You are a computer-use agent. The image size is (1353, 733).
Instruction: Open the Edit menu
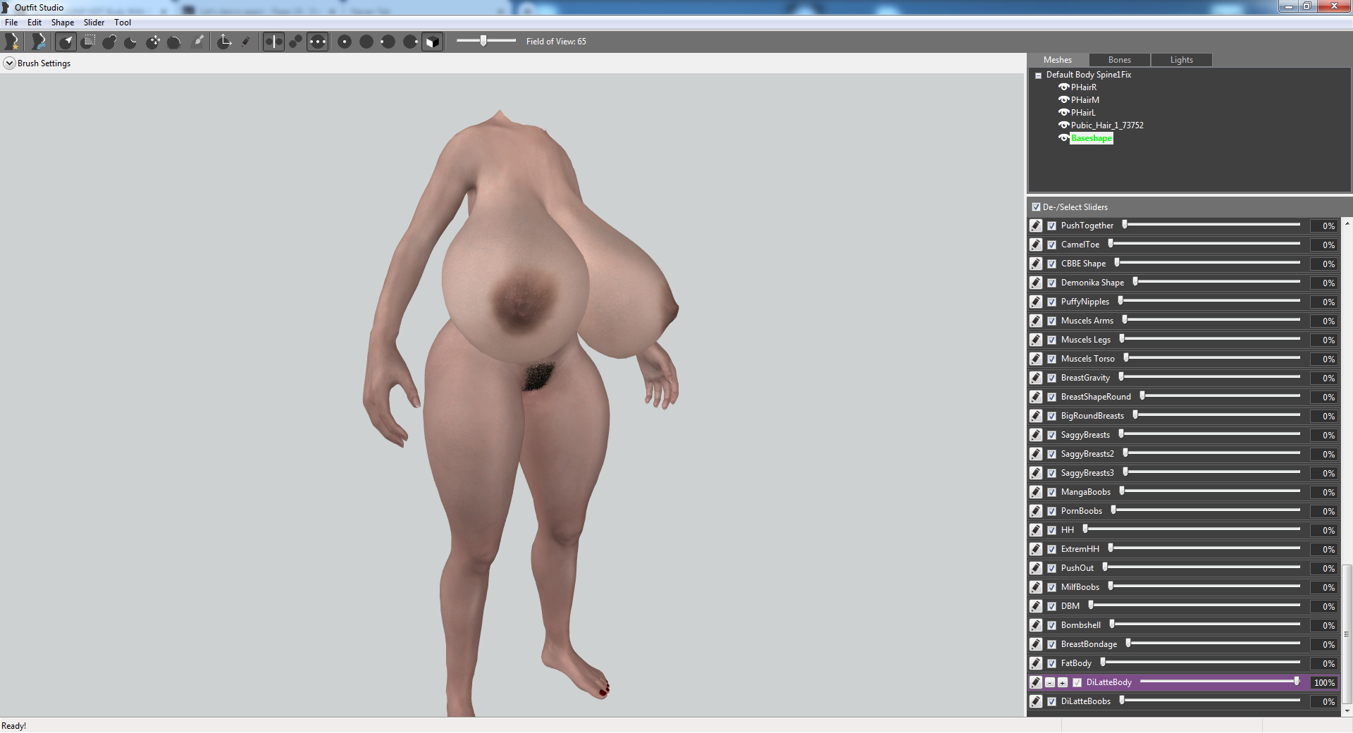point(35,23)
